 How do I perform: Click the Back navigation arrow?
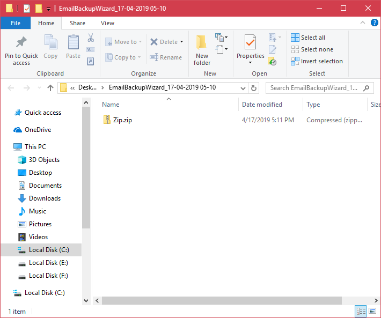pos(11,87)
